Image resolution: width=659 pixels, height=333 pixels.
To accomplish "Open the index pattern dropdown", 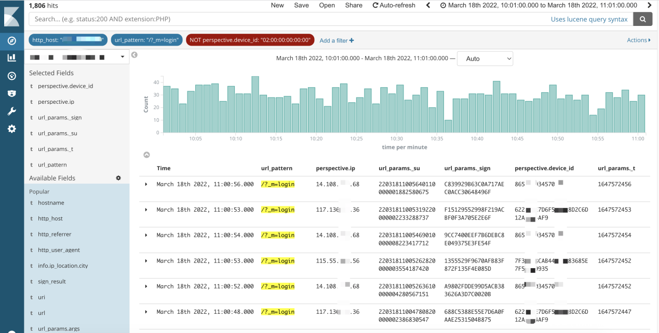I will point(76,57).
